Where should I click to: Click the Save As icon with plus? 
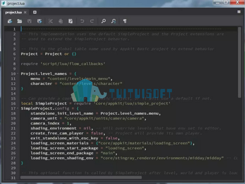tap(40, 21)
